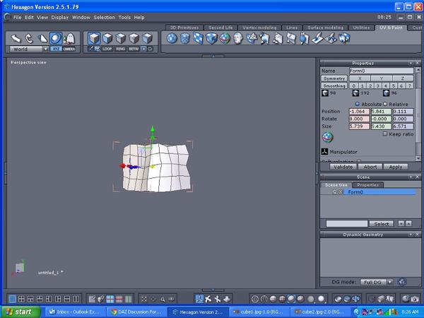Toggle symmetry on Z axis
The width and height of the screenshot is (424, 318).
tap(403, 78)
